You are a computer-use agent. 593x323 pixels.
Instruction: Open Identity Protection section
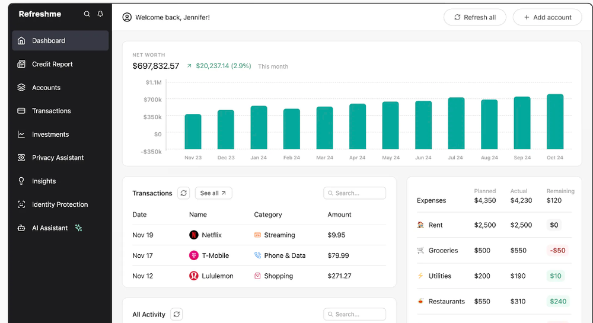[60, 204]
